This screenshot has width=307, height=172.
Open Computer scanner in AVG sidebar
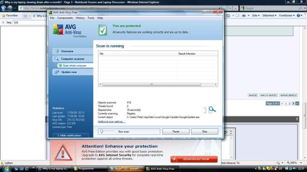73,59
